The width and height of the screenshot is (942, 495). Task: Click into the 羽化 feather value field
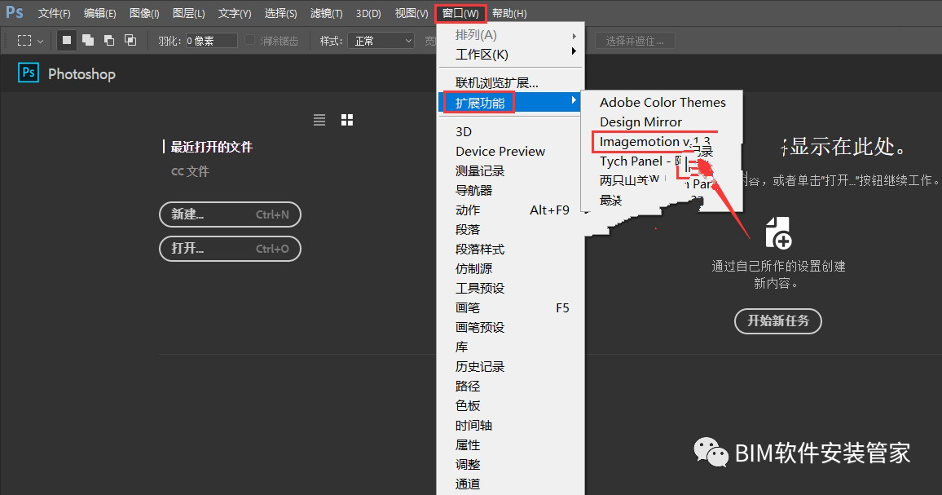click(212, 41)
